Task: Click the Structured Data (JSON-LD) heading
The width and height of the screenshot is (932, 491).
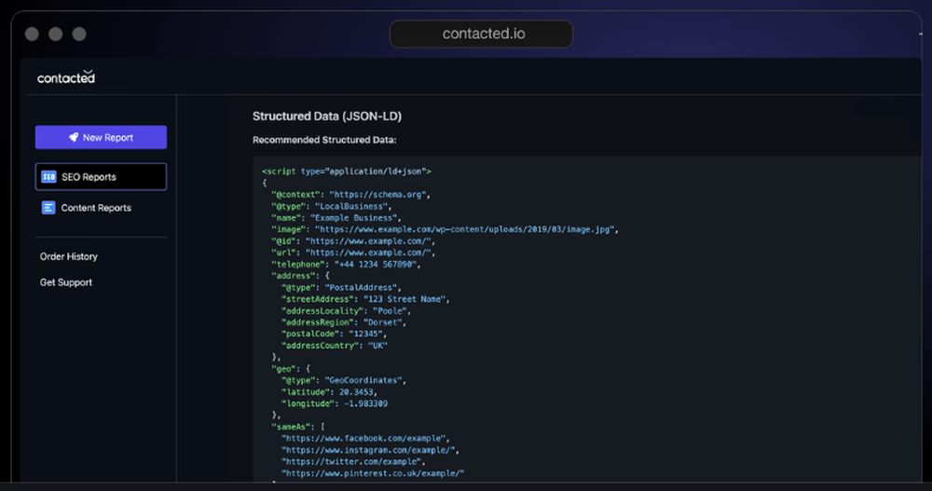Action: pos(327,116)
